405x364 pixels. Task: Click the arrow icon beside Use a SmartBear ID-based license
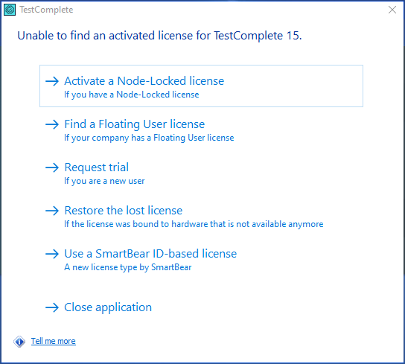pos(52,254)
